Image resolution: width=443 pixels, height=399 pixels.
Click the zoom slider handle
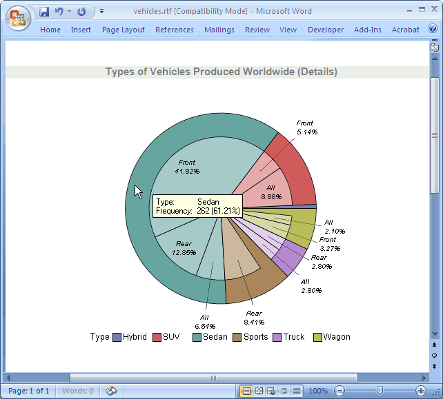tap(380, 391)
